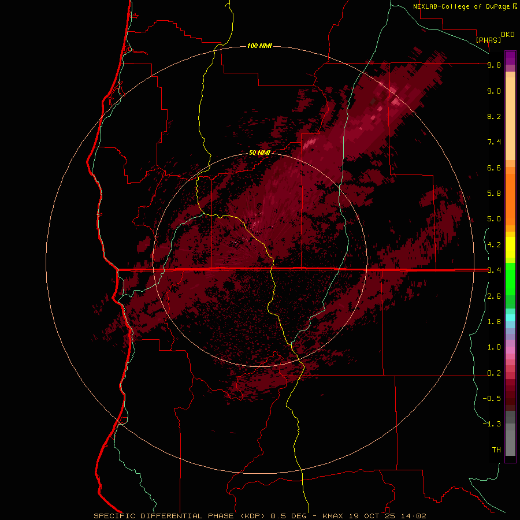Click the 9.0 color scale value
Image resolution: width=520 pixels, height=520 pixels.
tap(494, 91)
